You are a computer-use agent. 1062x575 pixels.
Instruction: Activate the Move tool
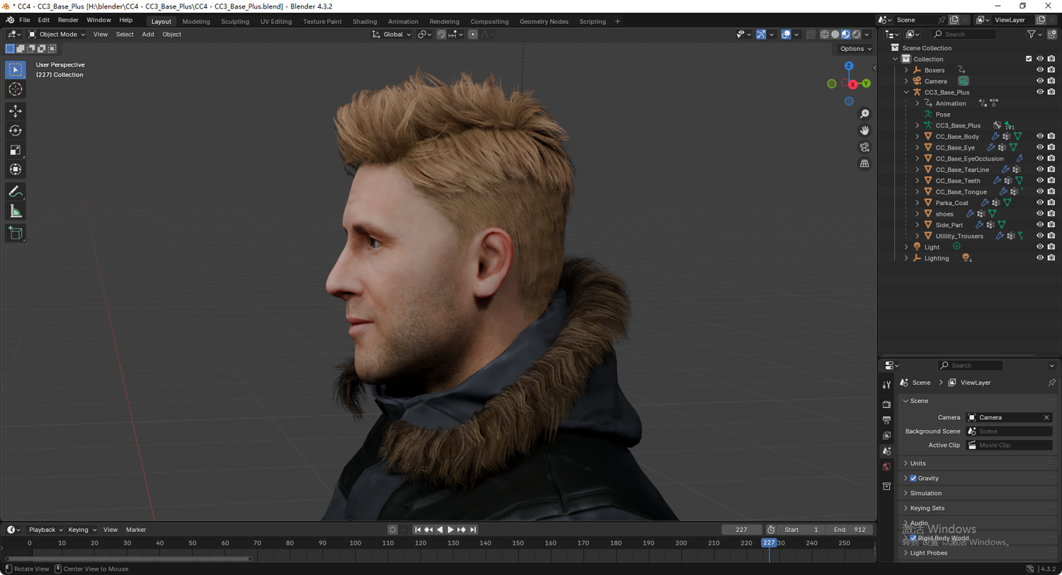[x=16, y=111]
